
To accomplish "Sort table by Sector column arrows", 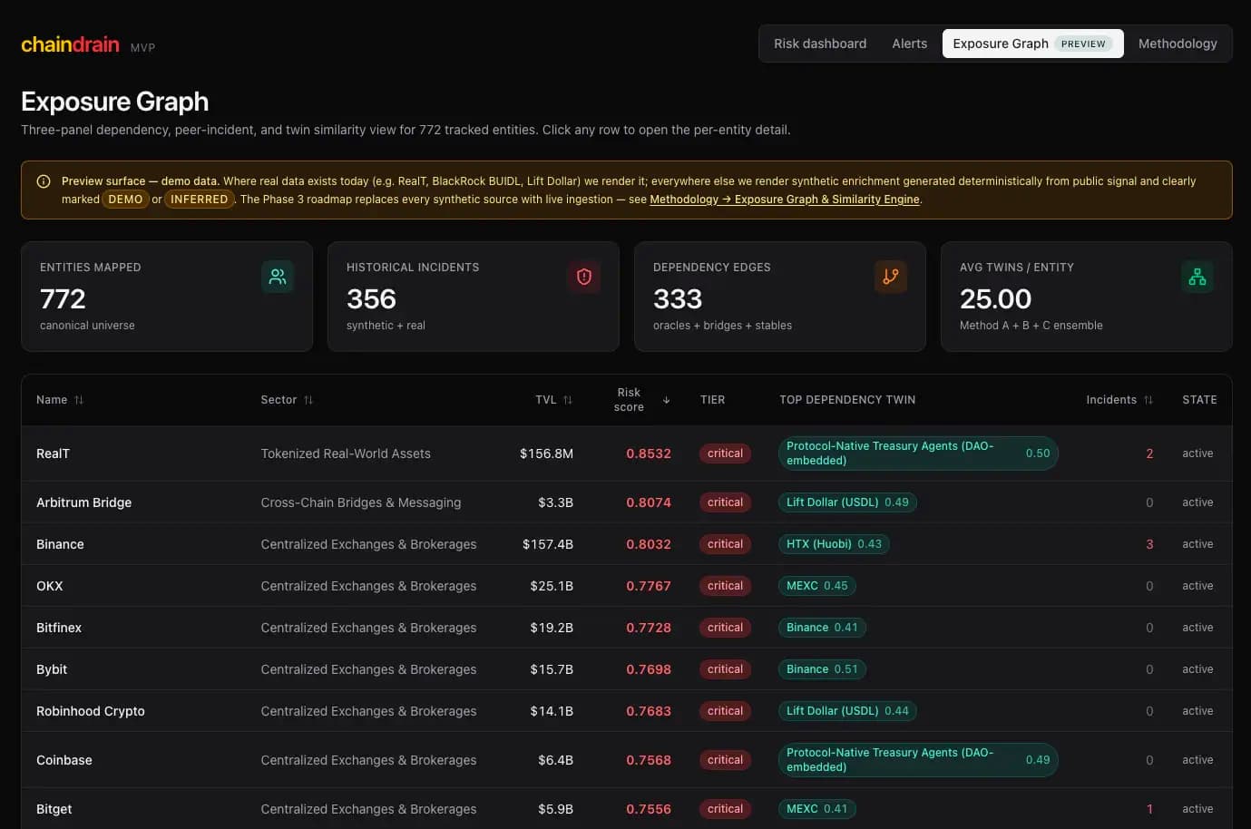I will 308,400.
